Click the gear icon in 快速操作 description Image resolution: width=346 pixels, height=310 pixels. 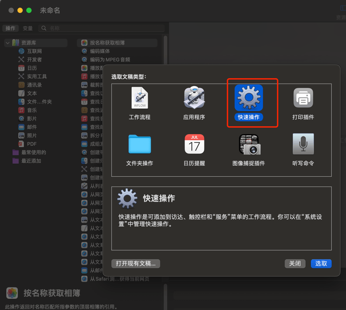coord(127,199)
